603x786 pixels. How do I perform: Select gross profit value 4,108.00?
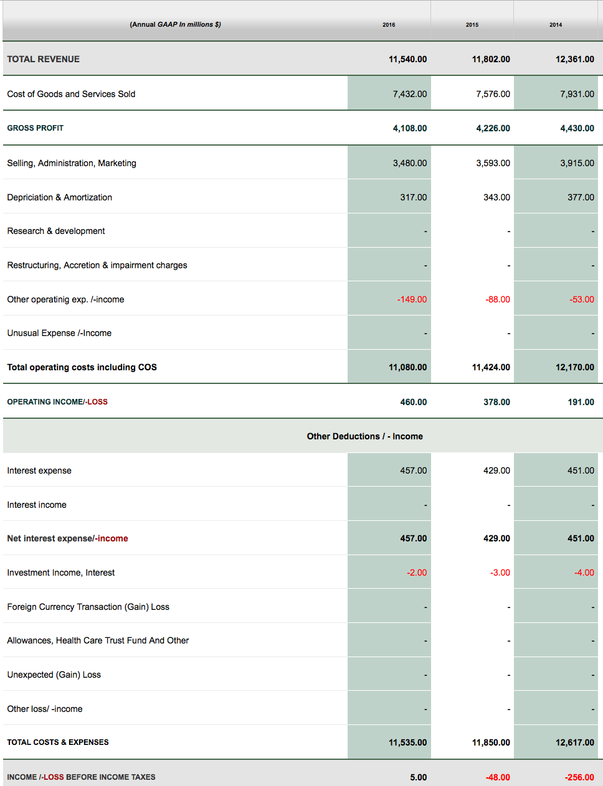[x=410, y=128]
